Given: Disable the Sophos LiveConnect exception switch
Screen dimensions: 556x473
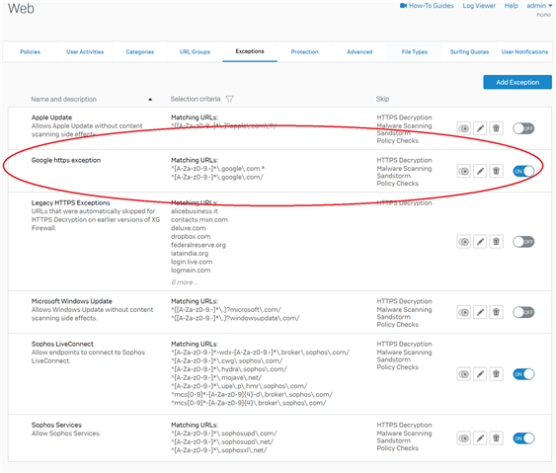Looking at the screenshot, I should coord(523,374).
